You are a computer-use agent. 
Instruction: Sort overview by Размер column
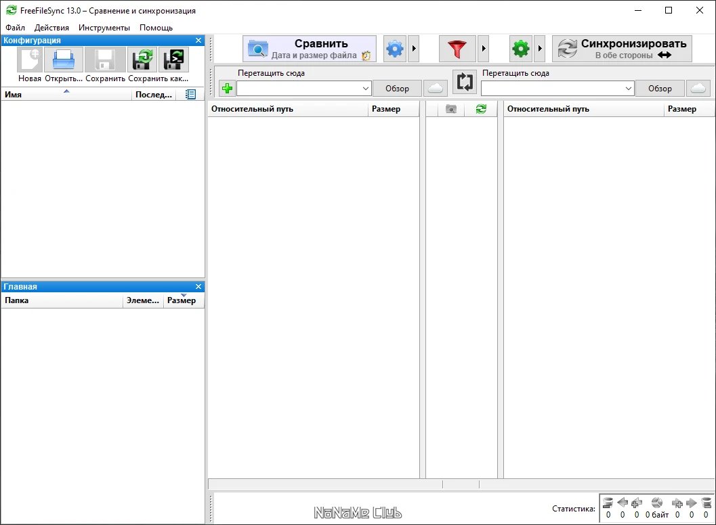point(184,300)
